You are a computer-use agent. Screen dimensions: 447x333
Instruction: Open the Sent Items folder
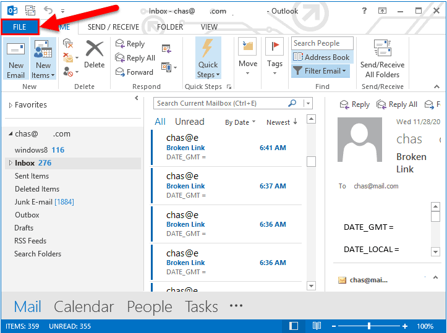point(32,176)
